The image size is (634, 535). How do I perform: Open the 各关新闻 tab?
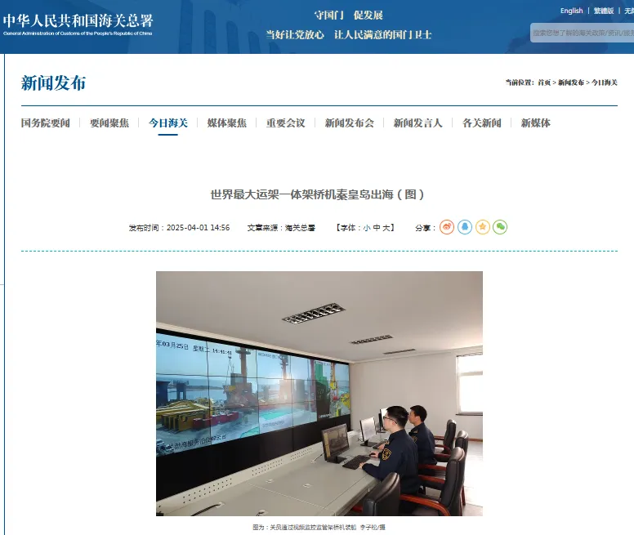[x=481, y=123]
